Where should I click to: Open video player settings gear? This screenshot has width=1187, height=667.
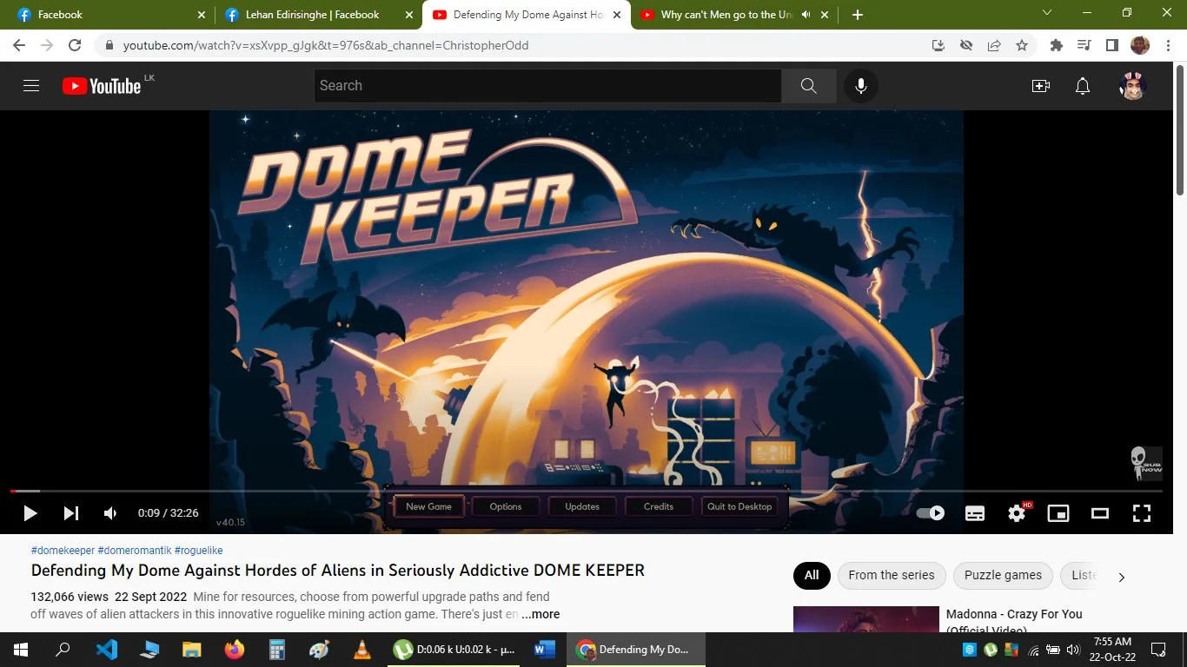tap(1017, 513)
